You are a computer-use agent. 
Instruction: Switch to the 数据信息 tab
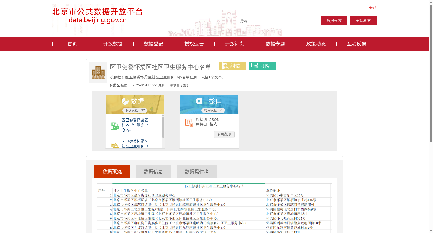coord(153,172)
